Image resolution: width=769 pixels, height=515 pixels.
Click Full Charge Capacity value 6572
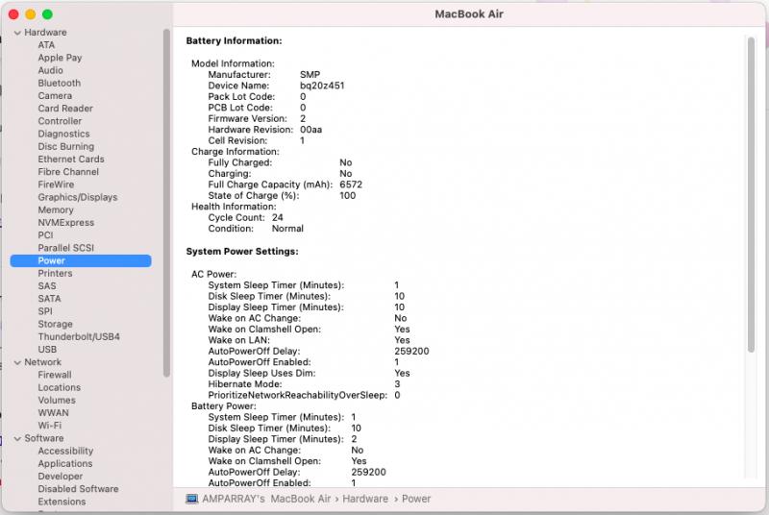click(351, 184)
